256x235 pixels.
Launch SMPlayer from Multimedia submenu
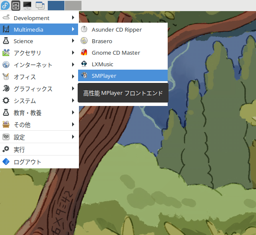click(x=123, y=76)
